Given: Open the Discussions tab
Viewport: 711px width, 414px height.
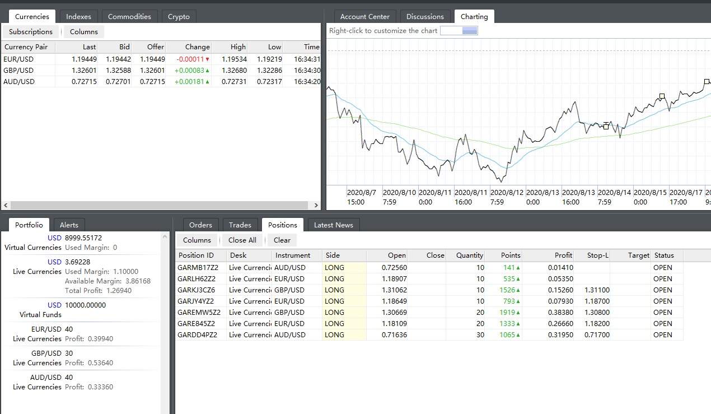Looking at the screenshot, I should click(425, 17).
